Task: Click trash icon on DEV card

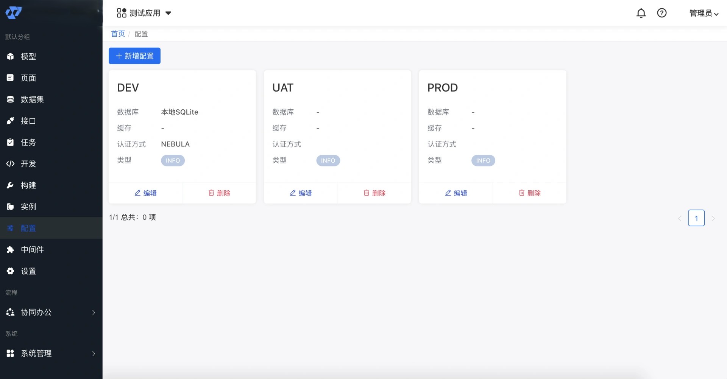Action: tap(211, 193)
